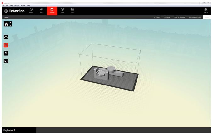The width and height of the screenshot is (213, 135).
Task: Open the Settings print options
Action: coord(157,17)
